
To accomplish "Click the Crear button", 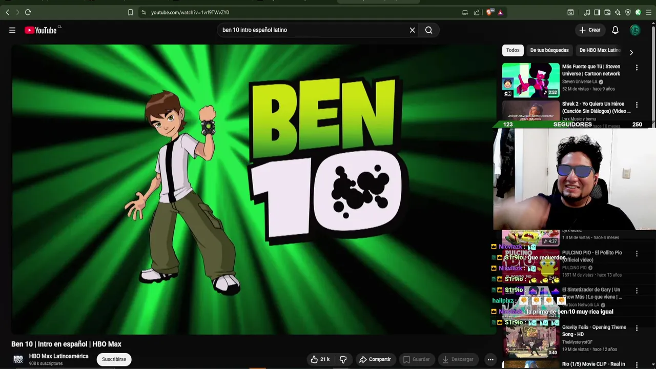I will 590,30.
